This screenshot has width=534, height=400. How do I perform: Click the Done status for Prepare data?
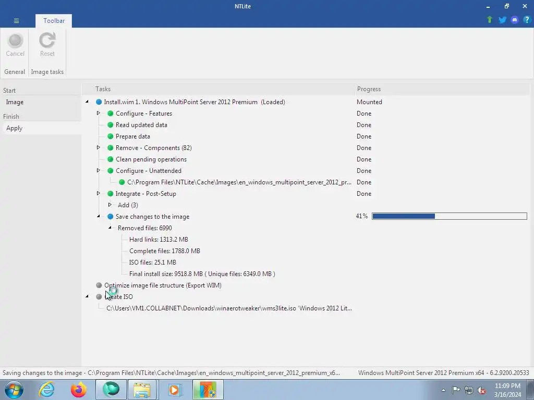pyautogui.click(x=363, y=136)
